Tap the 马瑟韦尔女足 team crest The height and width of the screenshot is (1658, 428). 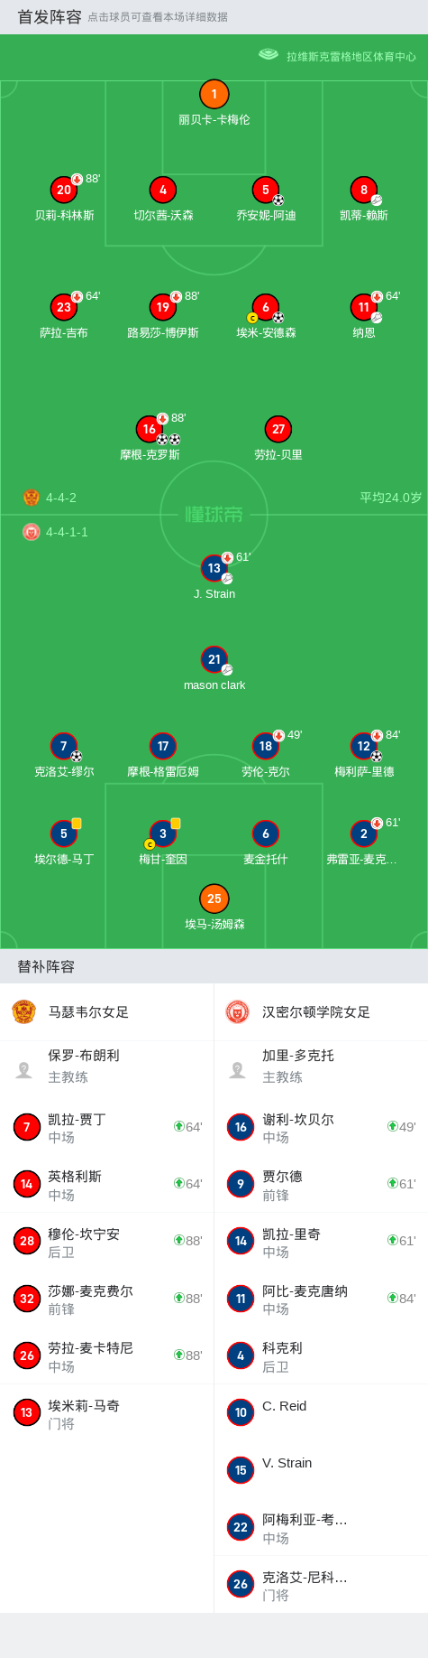coord(23,1011)
